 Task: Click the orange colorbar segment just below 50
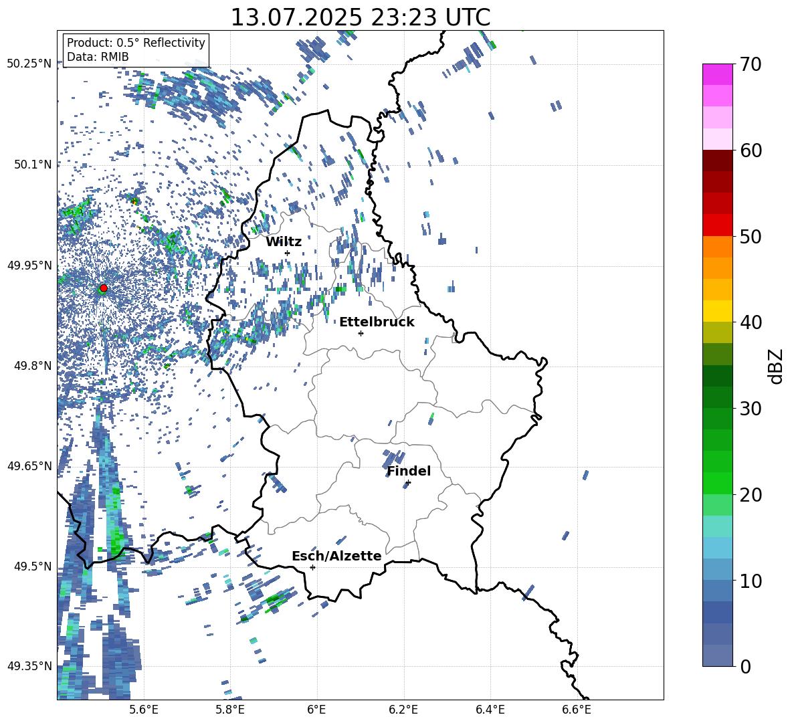point(717,246)
